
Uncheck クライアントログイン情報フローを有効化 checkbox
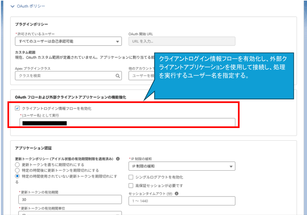(x=17, y=108)
